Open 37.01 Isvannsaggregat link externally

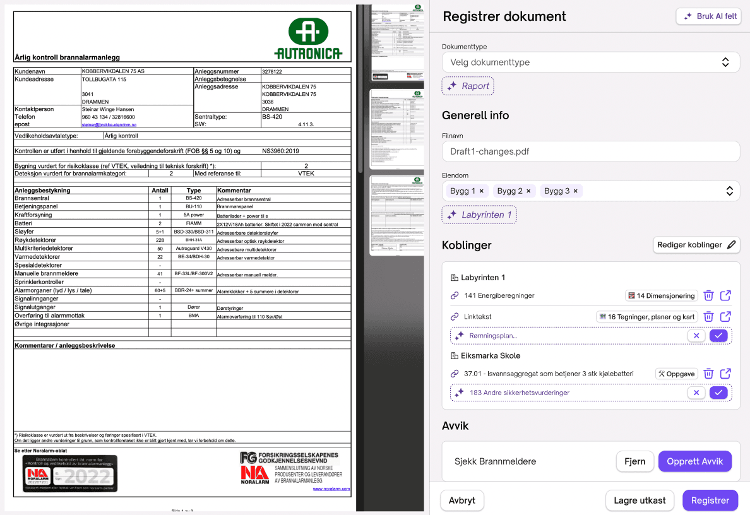[725, 374]
